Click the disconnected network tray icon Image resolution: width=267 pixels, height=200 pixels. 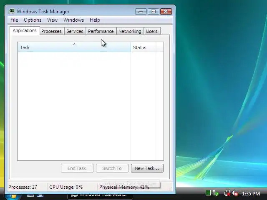click(227, 193)
